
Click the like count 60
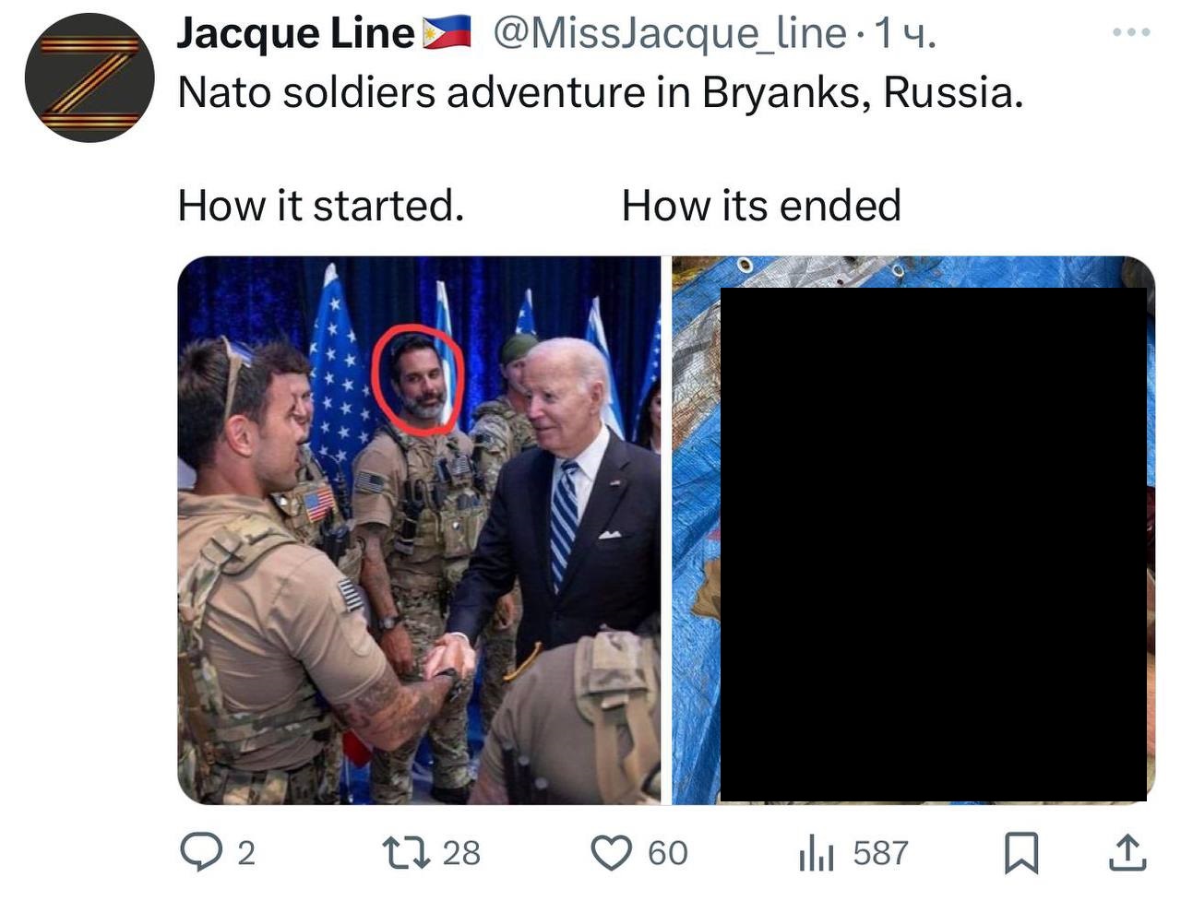coord(668,853)
